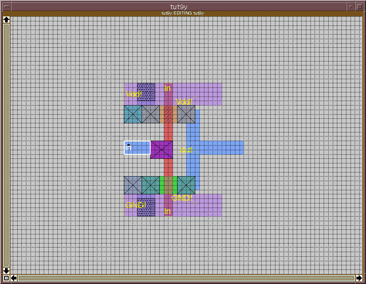Open the window menu in the title bar
This screenshot has width=366, height=284.
point(6,6)
